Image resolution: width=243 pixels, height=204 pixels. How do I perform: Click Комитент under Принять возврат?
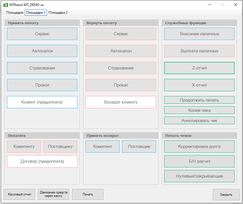103,147
